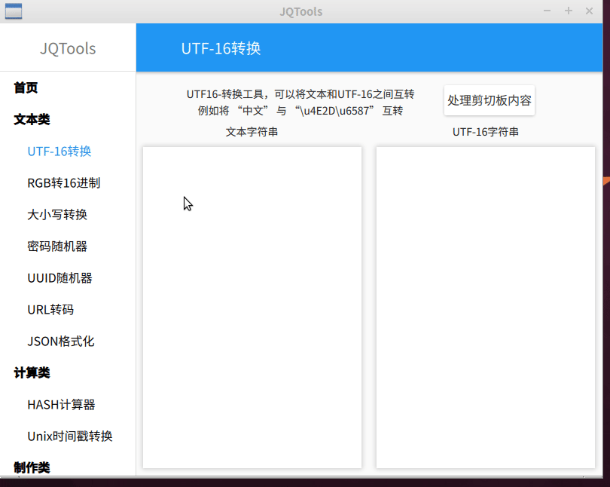Close the JQTools window
Image resolution: width=610 pixels, height=487 pixels.
click(x=590, y=11)
